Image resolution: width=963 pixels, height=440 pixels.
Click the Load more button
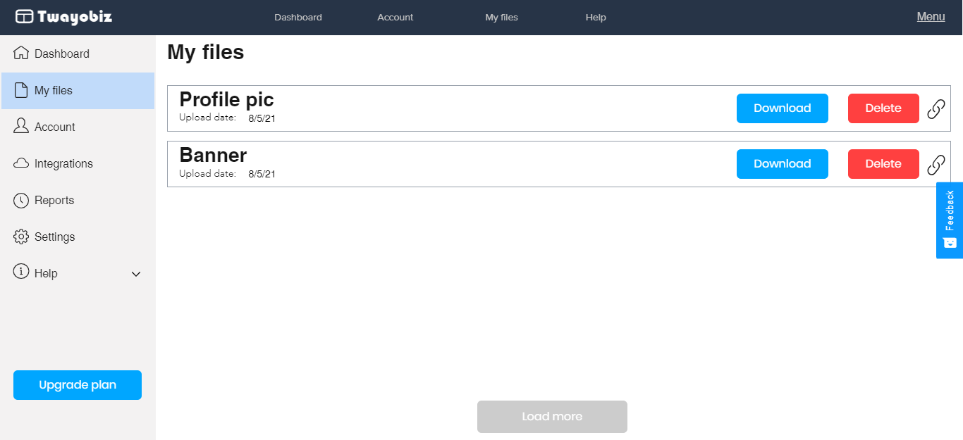tap(552, 417)
